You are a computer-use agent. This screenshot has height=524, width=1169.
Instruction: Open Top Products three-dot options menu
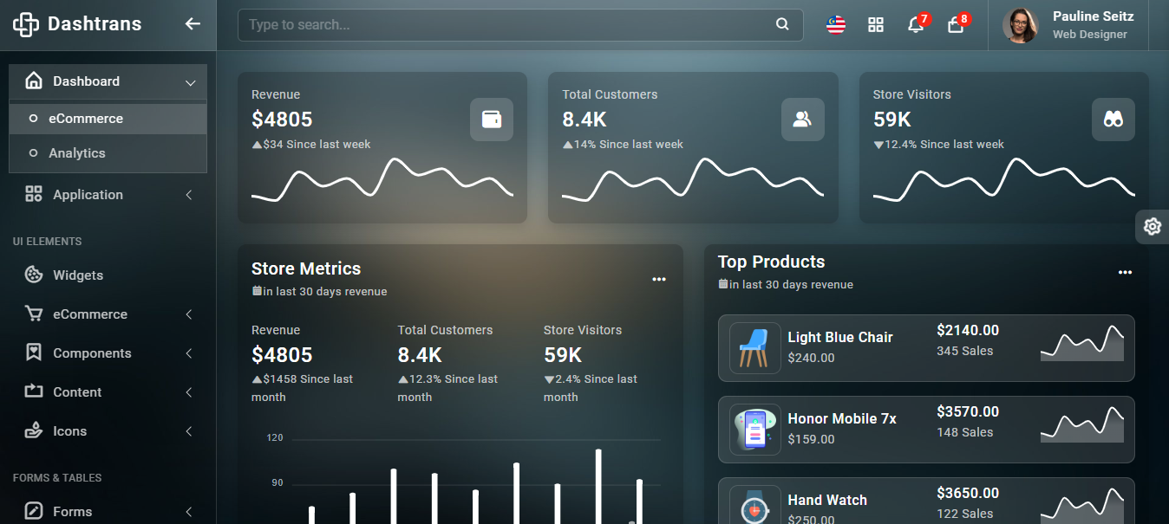[x=1125, y=272]
